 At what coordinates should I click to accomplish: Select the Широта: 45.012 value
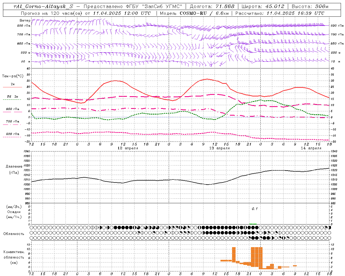click(263, 6)
